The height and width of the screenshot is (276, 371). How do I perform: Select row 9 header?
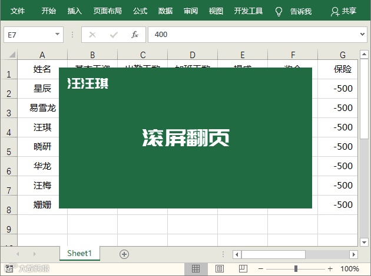9,224
